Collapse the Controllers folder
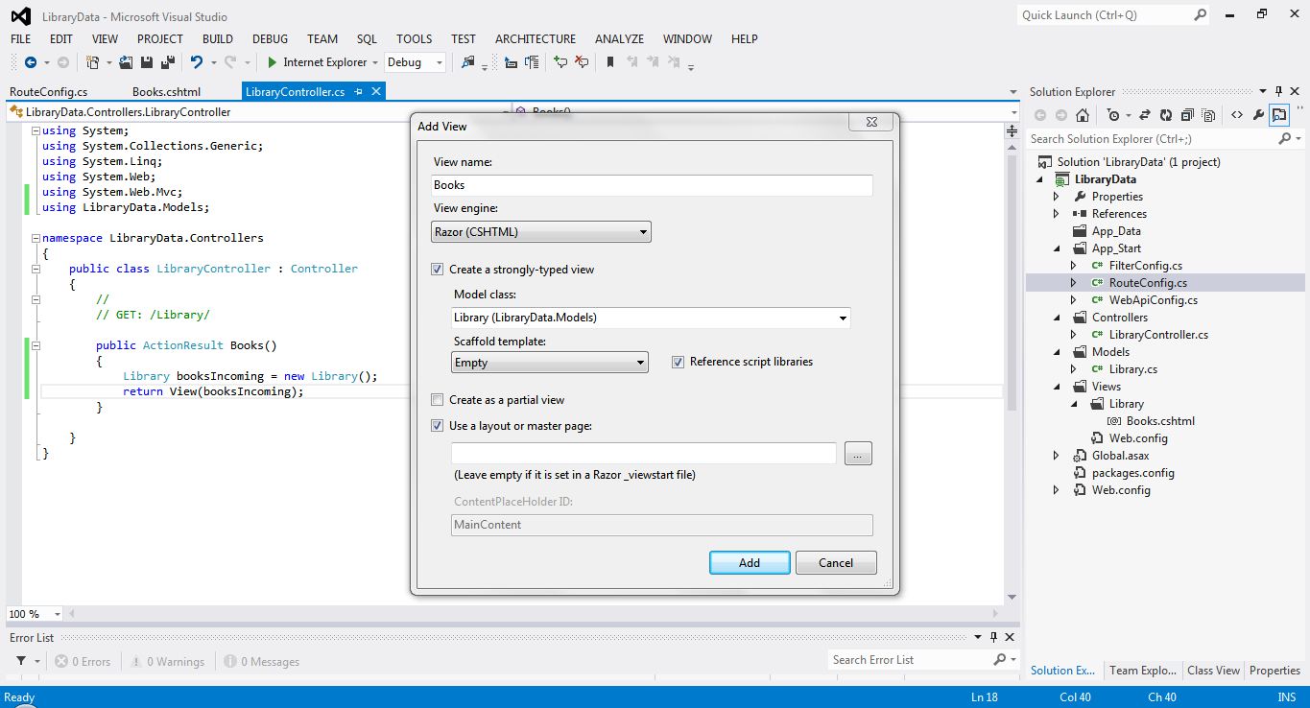Screen dimensions: 1310x708 [1056, 318]
